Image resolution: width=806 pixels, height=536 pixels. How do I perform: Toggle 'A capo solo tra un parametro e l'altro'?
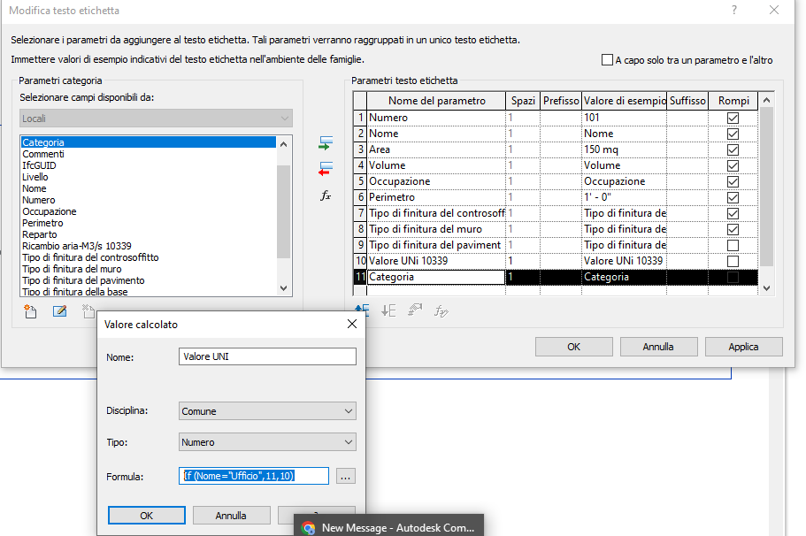tap(607, 60)
